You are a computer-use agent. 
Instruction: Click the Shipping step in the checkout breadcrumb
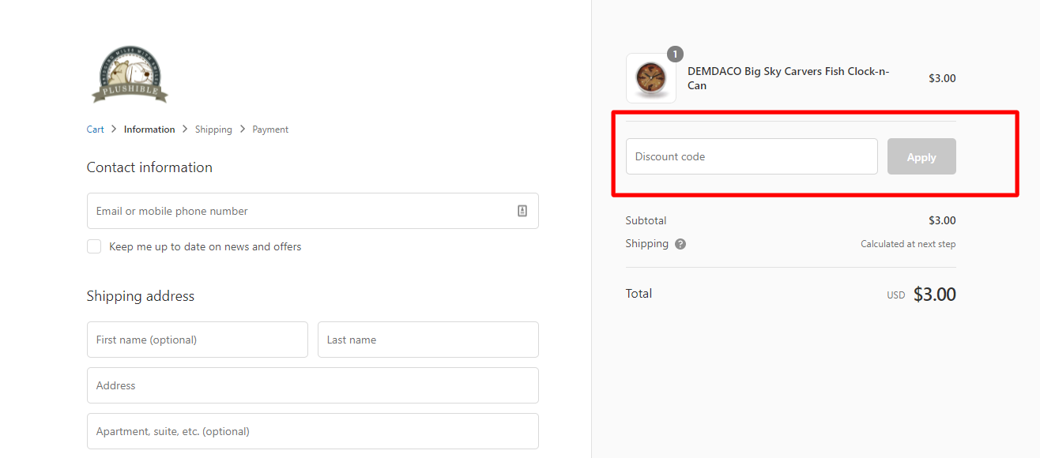pos(213,129)
